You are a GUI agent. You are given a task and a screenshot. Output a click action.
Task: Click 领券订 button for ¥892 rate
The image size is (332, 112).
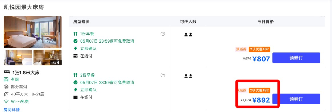pos(296,99)
